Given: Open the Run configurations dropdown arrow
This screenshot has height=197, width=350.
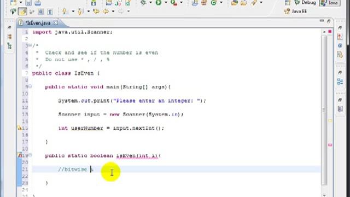Looking at the screenshot, I should click(166, 3).
